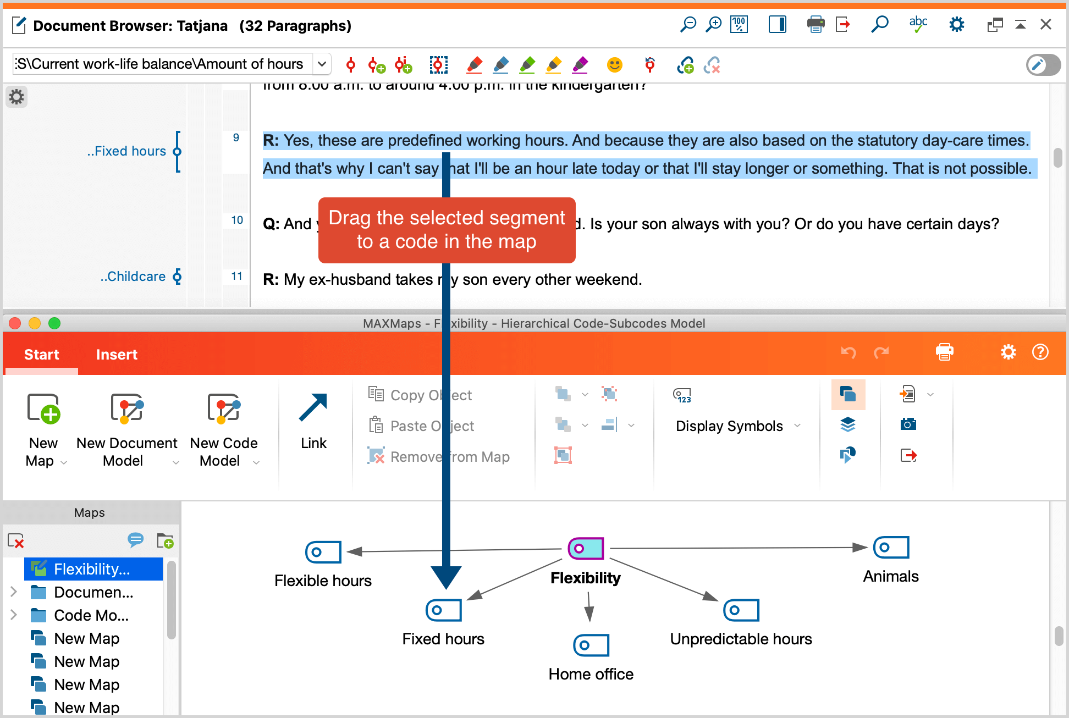The image size is (1069, 718).
Task: Select the magenta highlighter
Action: pyautogui.click(x=580, y=65)
